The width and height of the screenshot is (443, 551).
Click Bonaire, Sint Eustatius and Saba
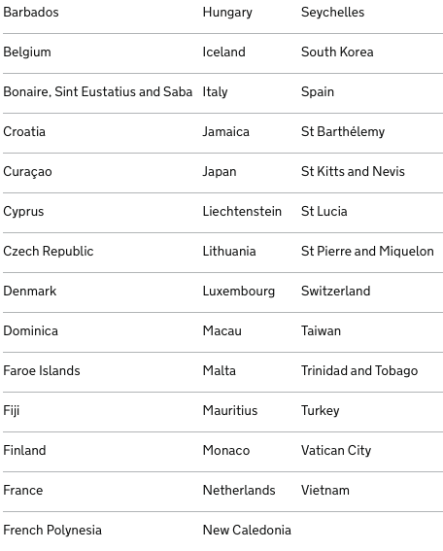(98, 91)
